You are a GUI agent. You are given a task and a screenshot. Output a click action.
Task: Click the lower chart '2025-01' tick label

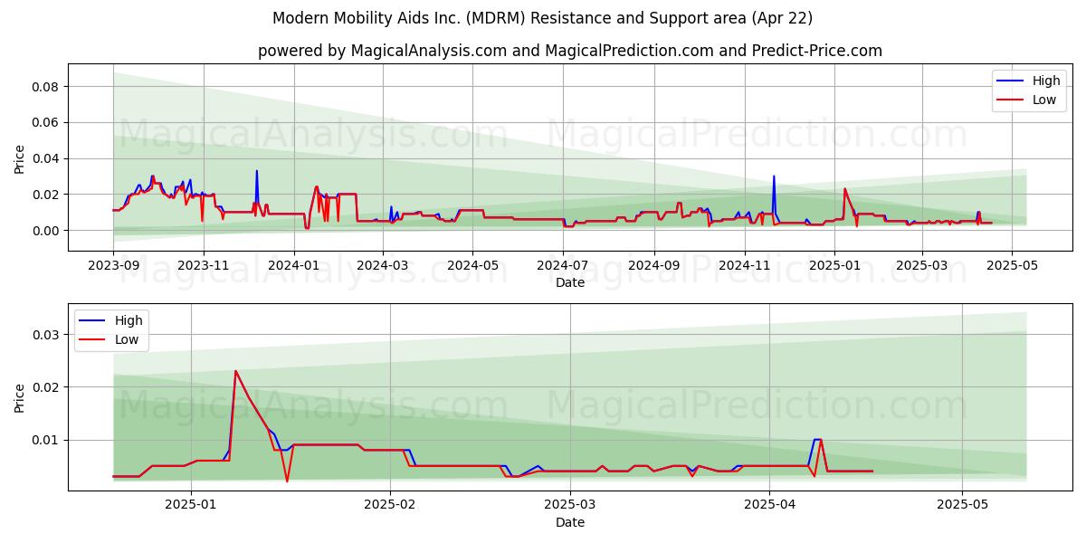(x=193, y=506)
